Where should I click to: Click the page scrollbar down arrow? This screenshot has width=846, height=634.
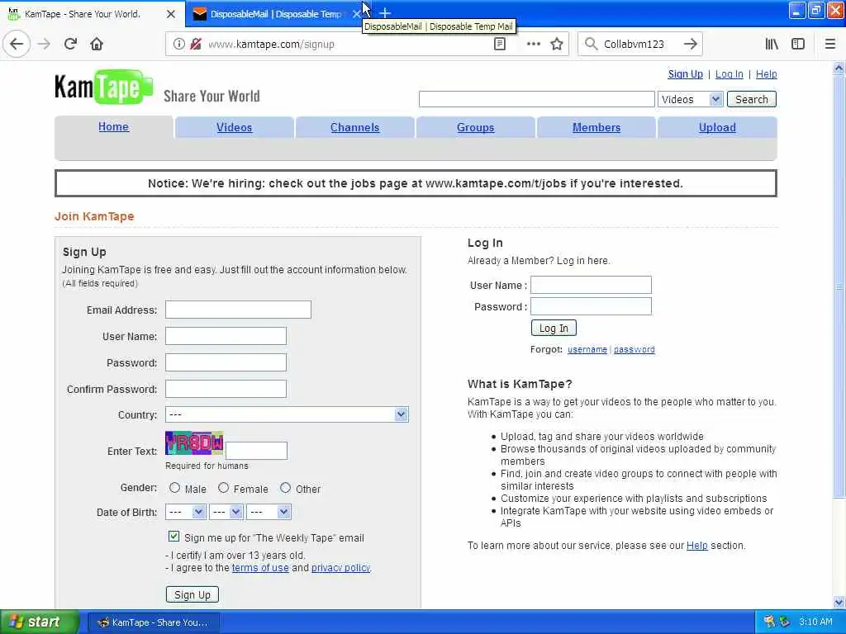coord(839,602)
